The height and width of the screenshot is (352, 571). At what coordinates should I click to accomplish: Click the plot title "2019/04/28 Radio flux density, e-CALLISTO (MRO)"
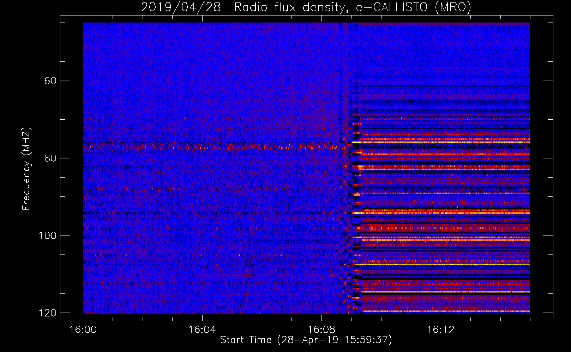click(x=306, y=7)
